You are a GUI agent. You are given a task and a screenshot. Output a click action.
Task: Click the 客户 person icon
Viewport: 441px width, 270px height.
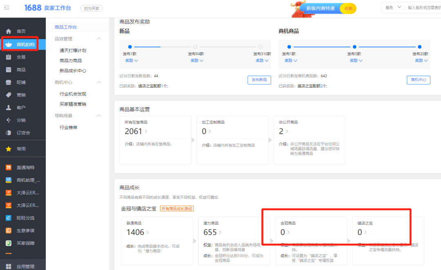[9, 108]
